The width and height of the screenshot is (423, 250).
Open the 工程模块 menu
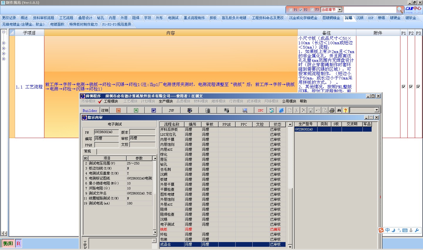(111, 101)
